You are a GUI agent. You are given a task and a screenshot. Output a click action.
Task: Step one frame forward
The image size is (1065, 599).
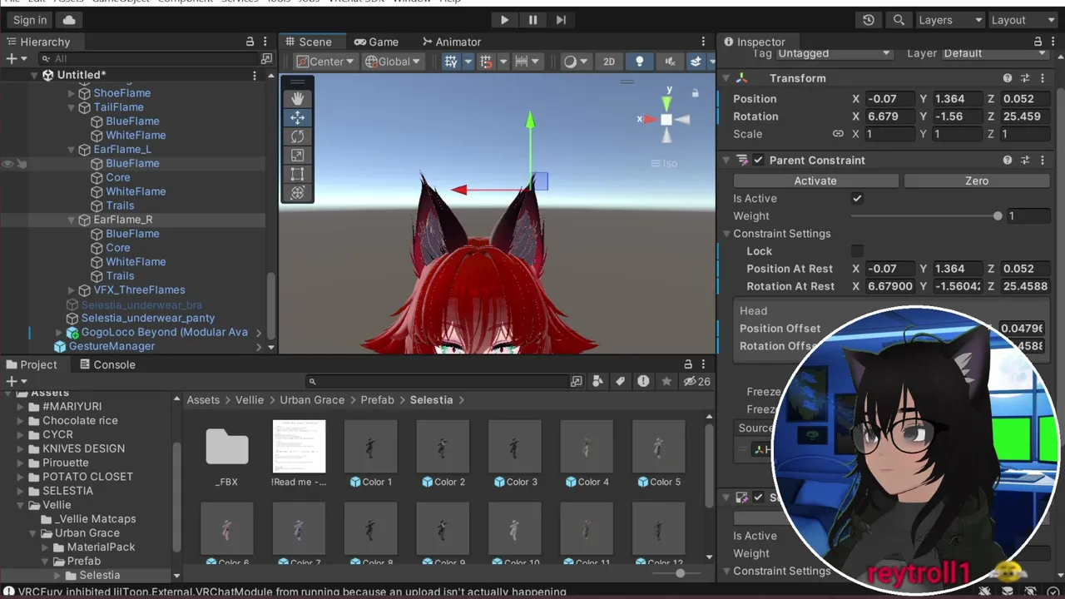pyautogui.click(x=561, y=20)
